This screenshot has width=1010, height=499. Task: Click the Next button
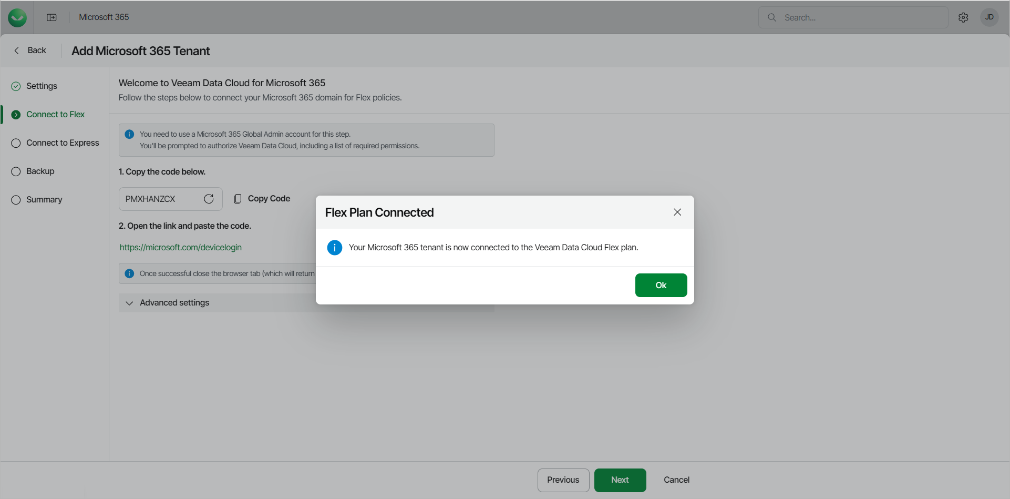pos(620,480)
